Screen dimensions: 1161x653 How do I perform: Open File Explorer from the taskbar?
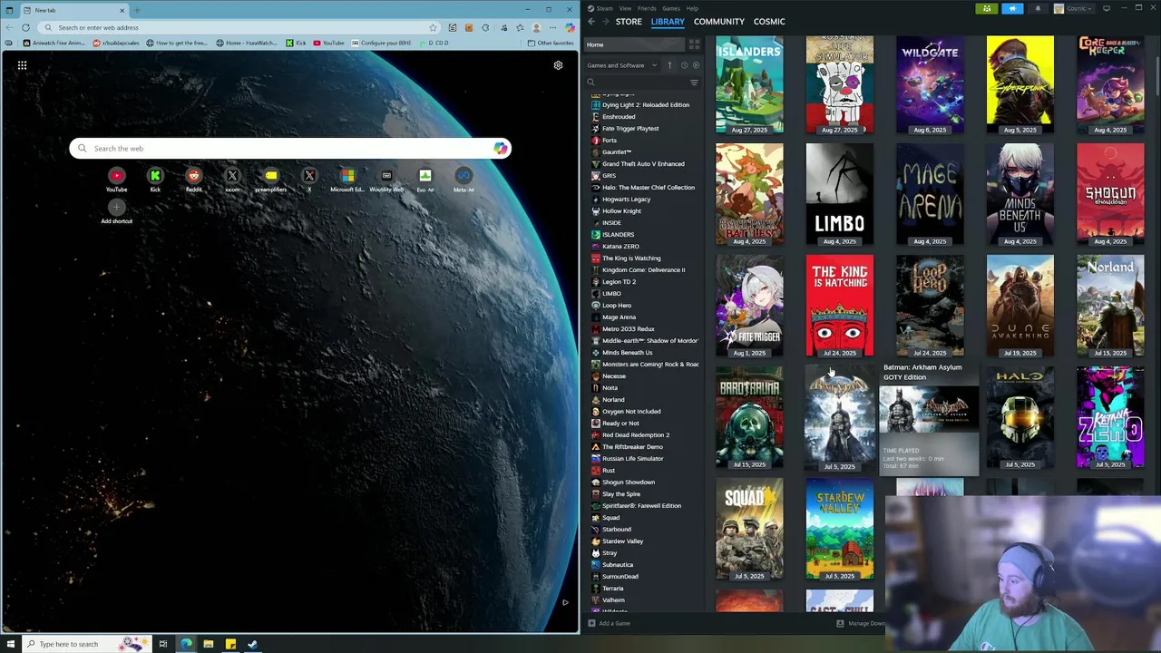[x=208, y=644]
